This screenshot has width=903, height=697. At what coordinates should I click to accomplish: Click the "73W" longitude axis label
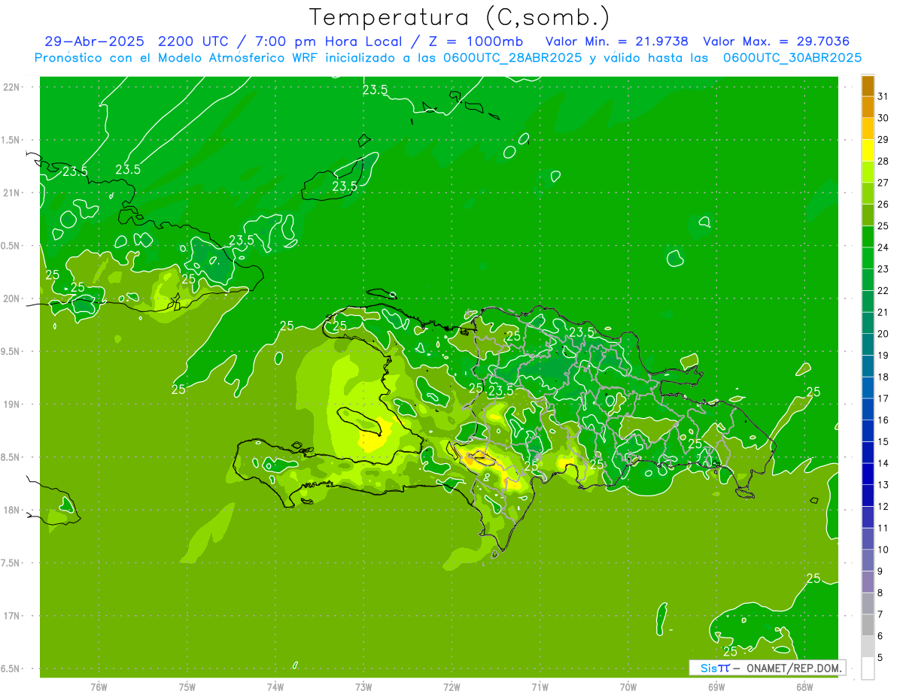click(x=363, y=686)
